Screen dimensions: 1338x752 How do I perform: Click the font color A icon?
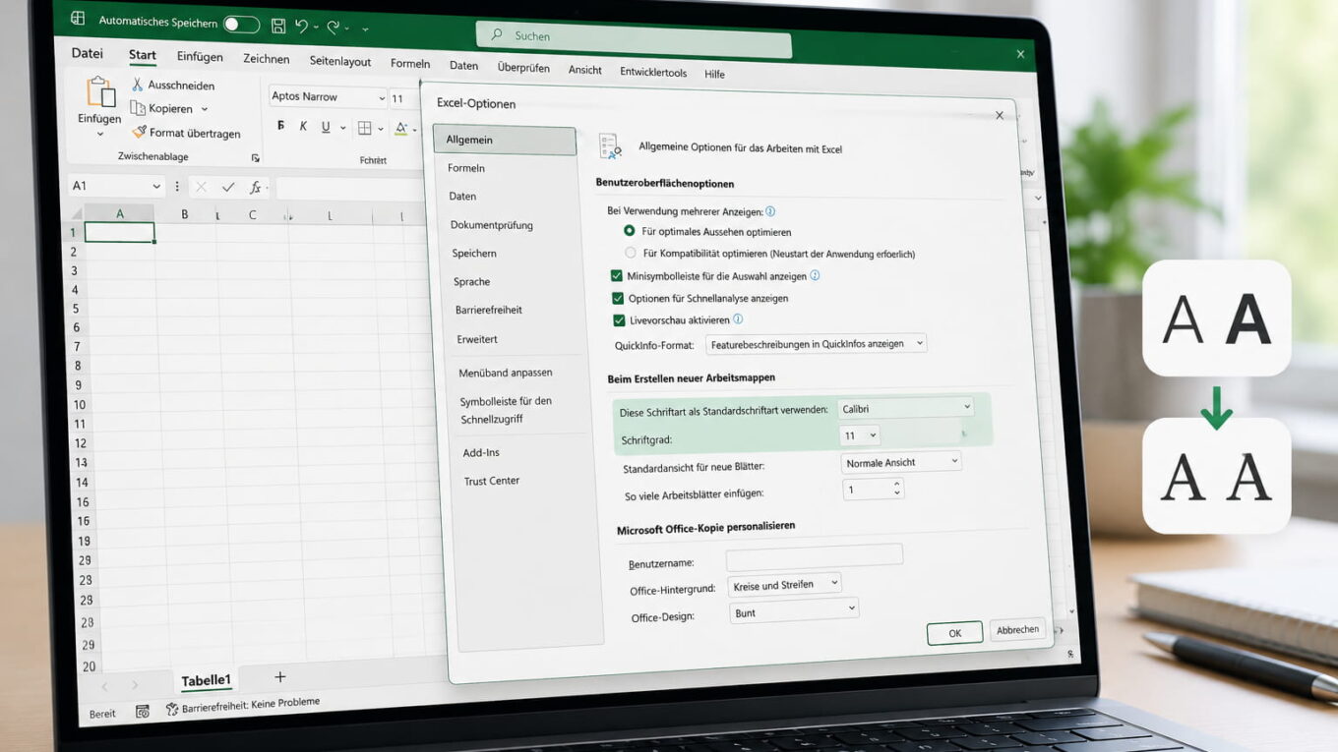399,128
